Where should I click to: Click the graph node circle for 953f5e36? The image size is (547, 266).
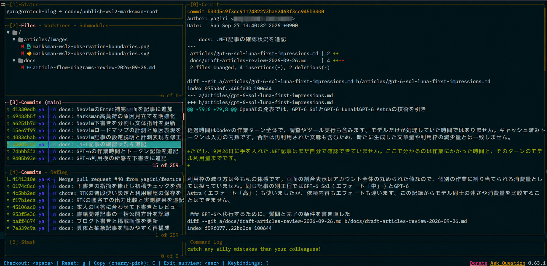click(54, 214)
